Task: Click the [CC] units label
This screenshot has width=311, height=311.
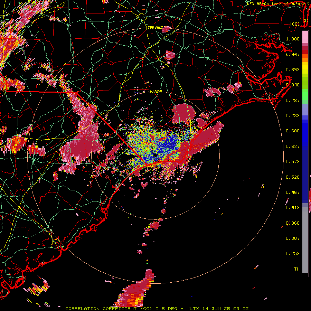Action: pos(295,24)
